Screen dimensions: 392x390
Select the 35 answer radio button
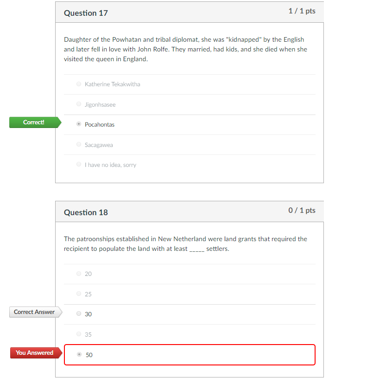pos(79,334)
